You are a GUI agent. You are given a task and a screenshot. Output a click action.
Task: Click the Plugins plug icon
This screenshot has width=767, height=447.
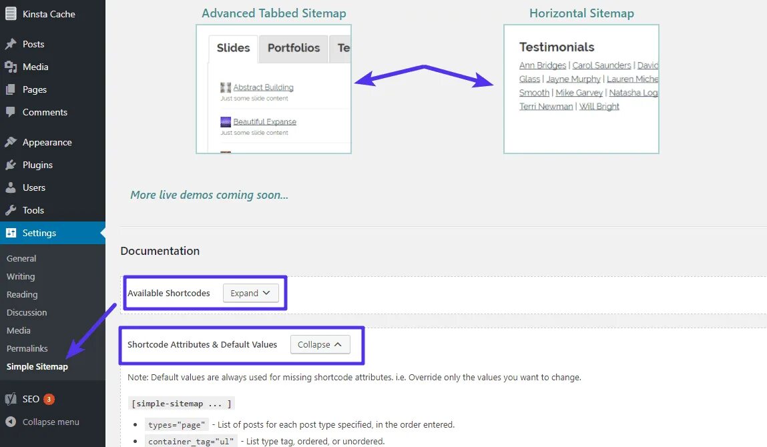[x=11, y=165]
